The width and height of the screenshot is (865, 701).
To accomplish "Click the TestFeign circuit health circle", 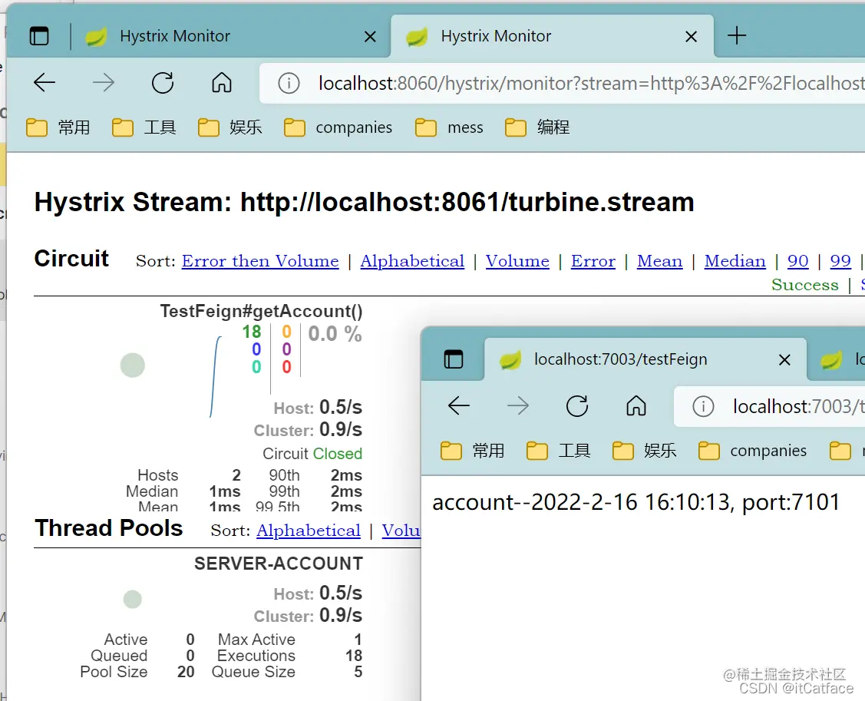I will [132, 365].
